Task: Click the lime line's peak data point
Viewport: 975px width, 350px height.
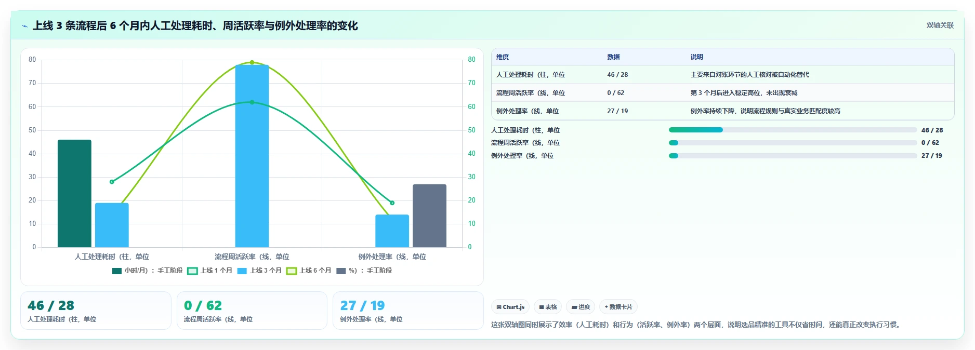Action: pos(252,62)
